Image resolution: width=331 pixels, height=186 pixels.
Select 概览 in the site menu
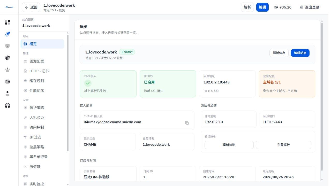coord(42,44)
